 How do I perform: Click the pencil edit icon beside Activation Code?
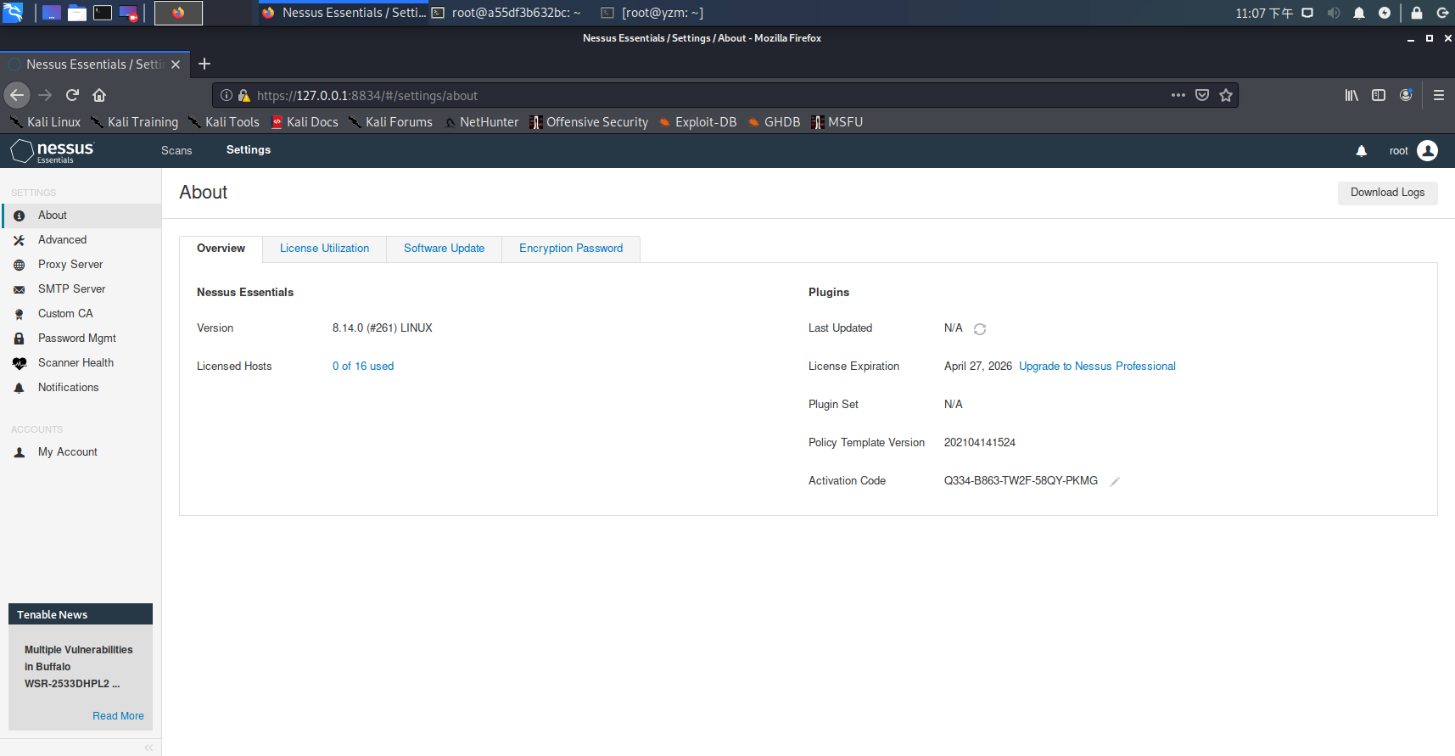point(1115,482)
